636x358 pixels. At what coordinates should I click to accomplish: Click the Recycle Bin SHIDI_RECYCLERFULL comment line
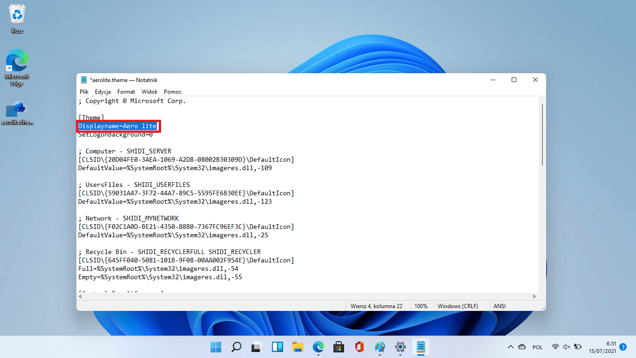point(169,252)
